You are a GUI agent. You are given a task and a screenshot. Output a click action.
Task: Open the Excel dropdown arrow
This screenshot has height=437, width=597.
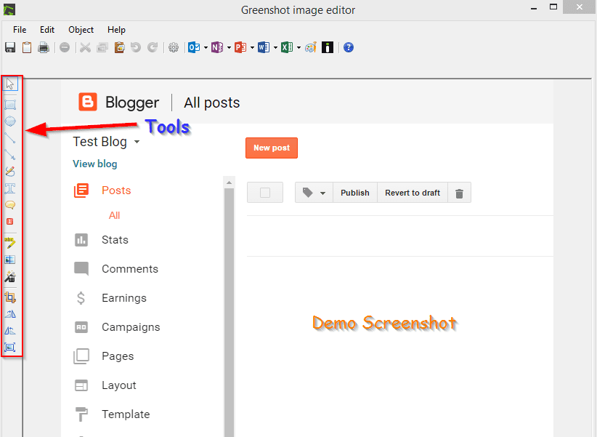coord(299,48)
